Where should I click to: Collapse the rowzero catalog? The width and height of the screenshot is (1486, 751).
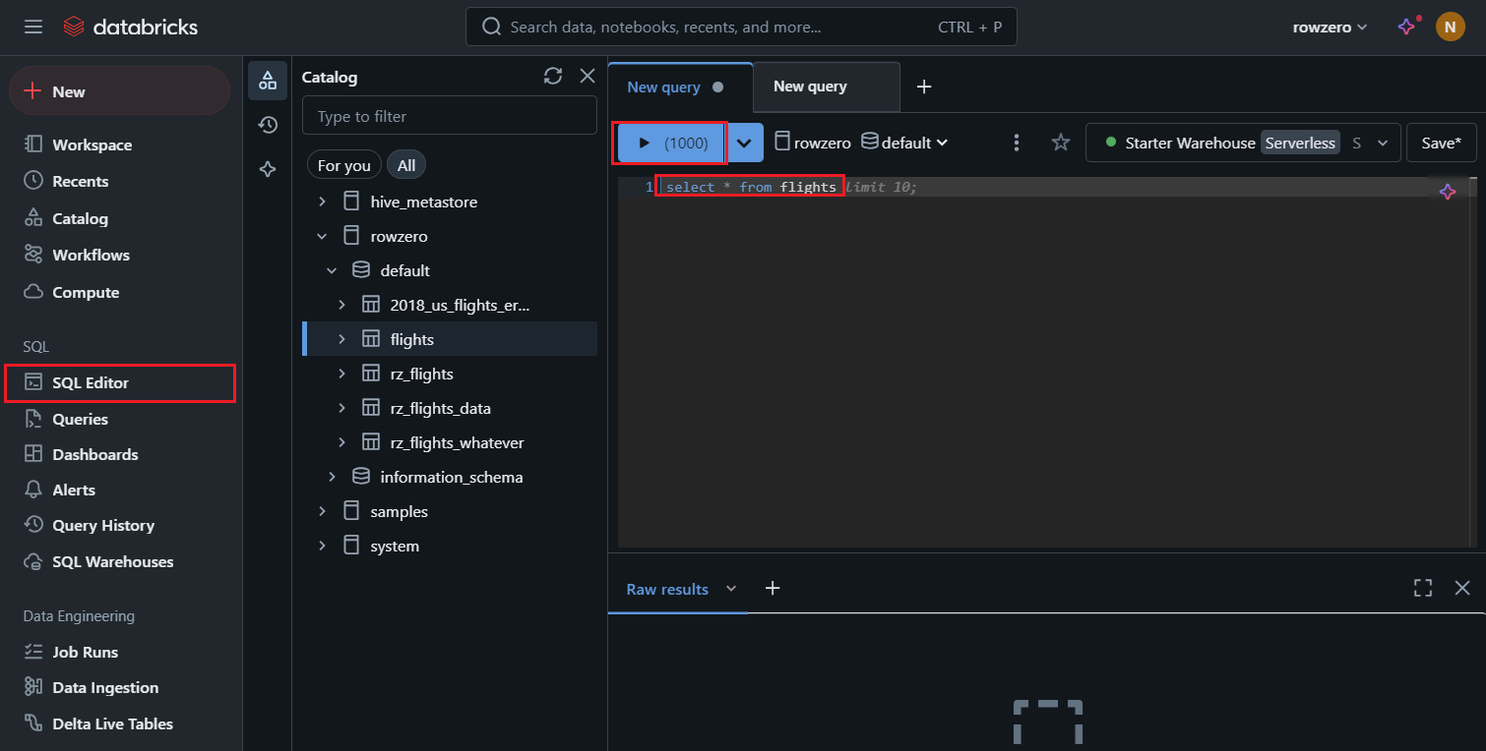pos(321,236)
